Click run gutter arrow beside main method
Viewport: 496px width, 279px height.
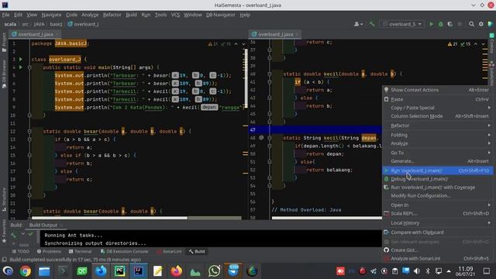point(21,67)
